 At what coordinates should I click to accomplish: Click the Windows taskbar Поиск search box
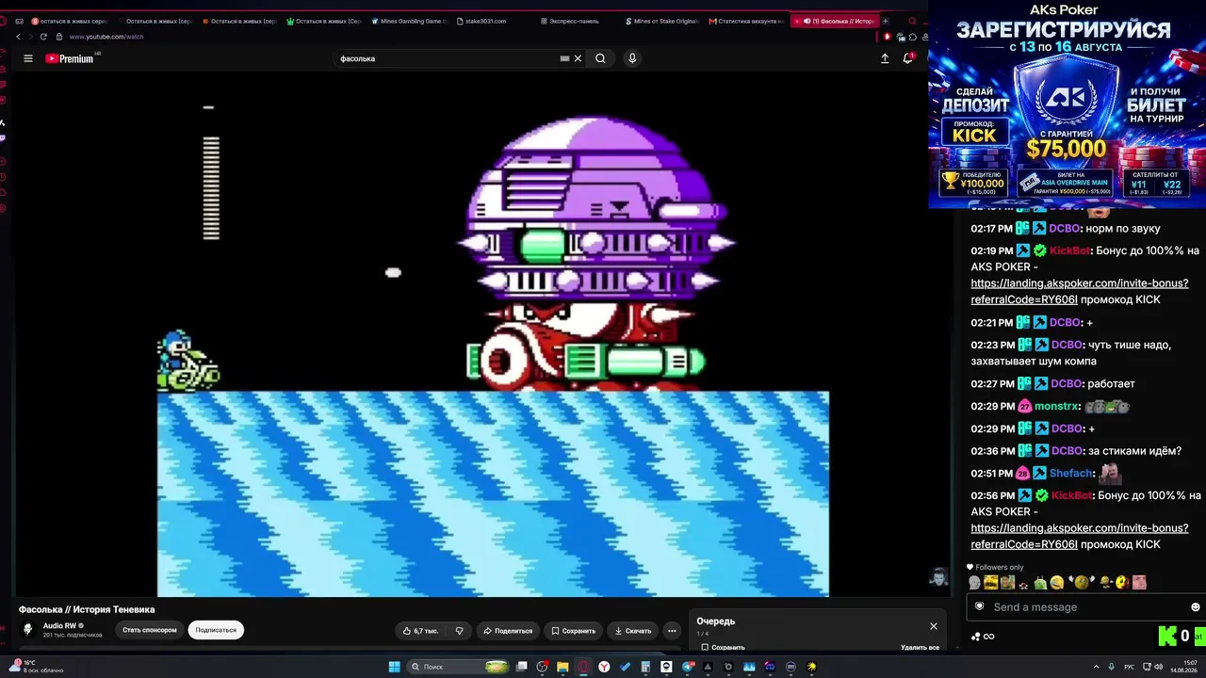(x=459, y=667)
